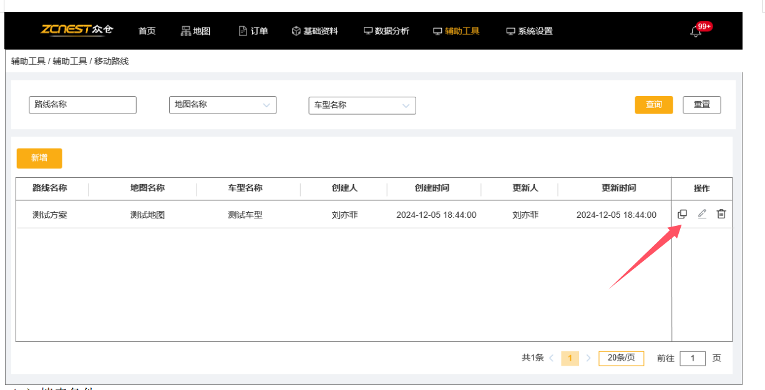Click the 路线名称 search input
The image size is (765, 390).
click(x=82, y=105)
